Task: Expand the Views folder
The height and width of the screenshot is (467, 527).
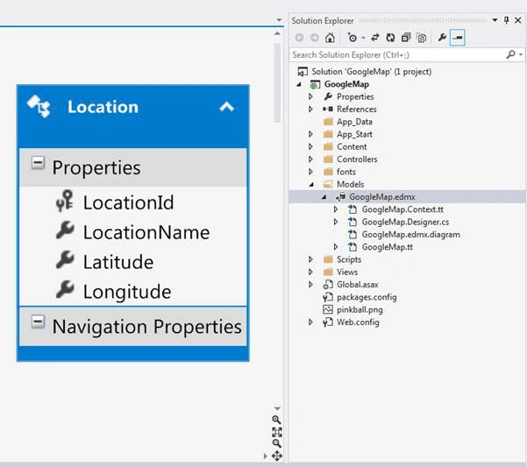Action: point(310,272)
